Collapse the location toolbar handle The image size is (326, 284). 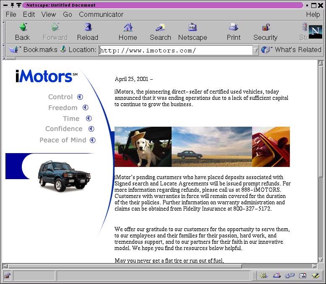pos(4,50)
